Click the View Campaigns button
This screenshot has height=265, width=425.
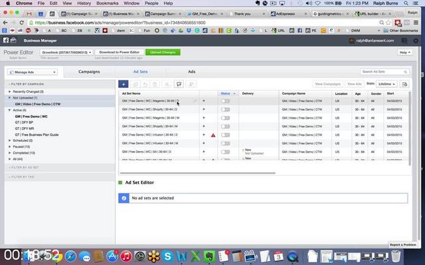(327, 84)
